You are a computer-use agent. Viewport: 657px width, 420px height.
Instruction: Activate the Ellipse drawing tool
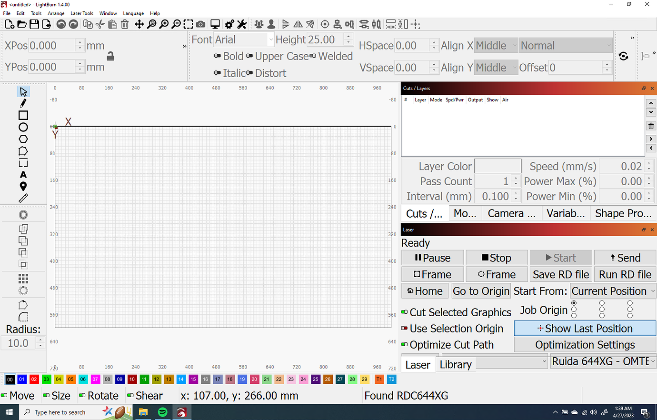pyautogui.click(x=23, y=127)
